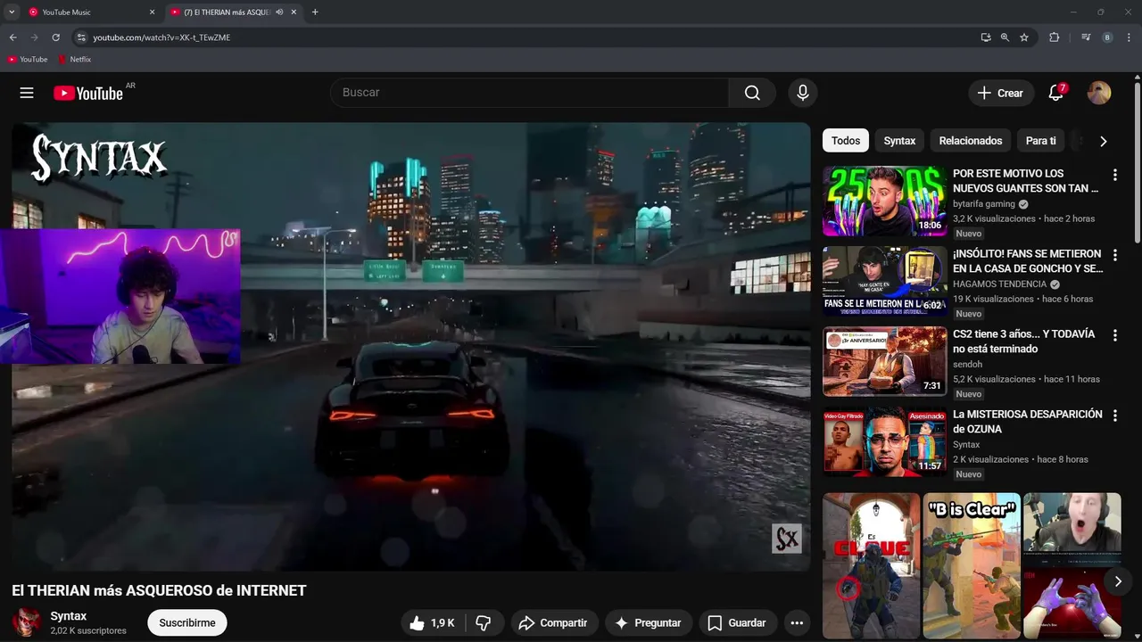The image size is (1142, 642).
Task: Open install/cast icon in address bar
Action: point(985,37)
